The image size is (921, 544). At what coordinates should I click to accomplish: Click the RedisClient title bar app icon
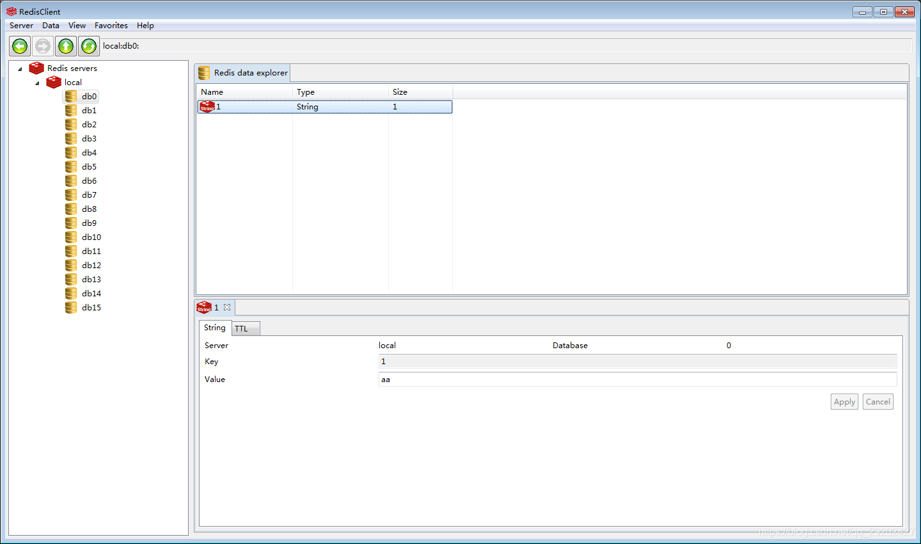point(12,12)
